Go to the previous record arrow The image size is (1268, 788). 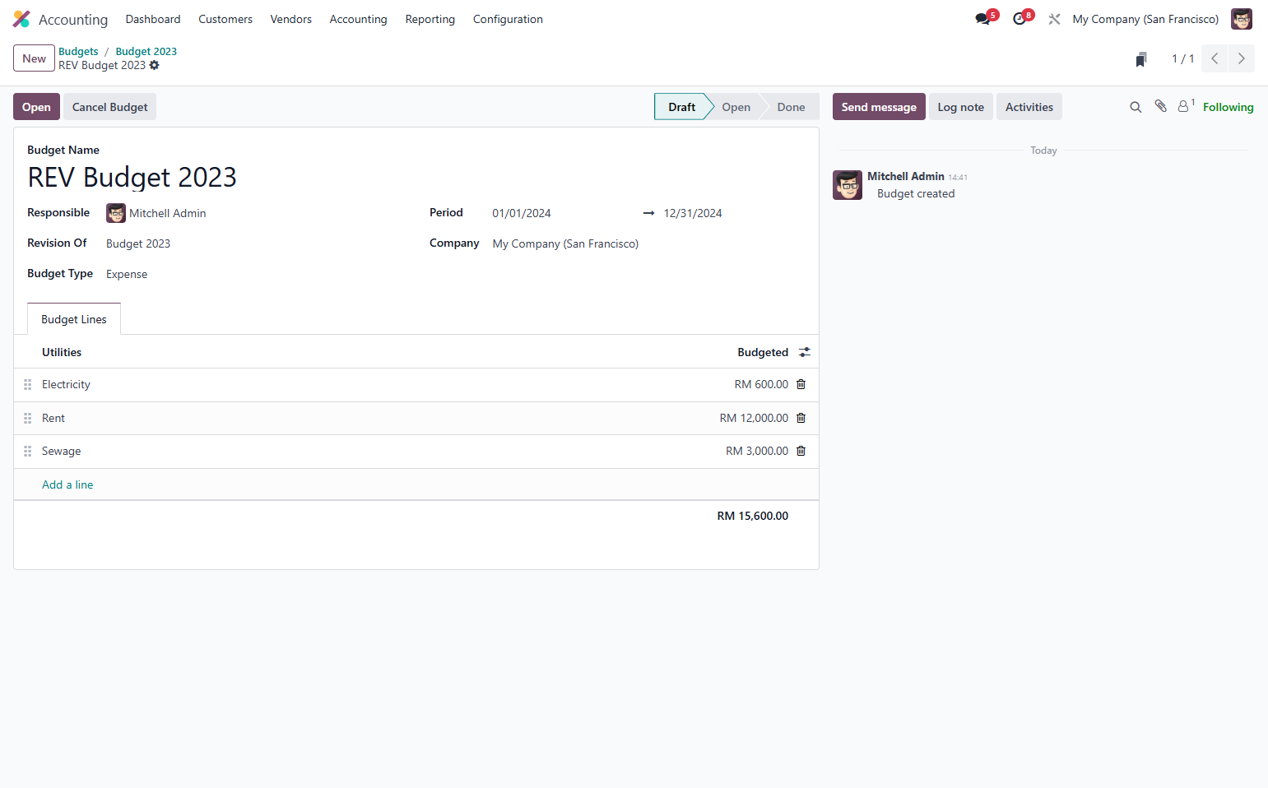point(1215,58)
